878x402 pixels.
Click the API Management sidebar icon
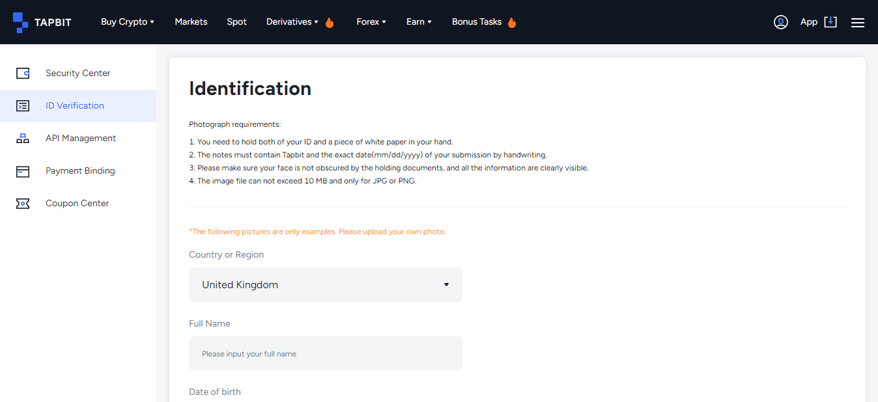click(23, 139)
